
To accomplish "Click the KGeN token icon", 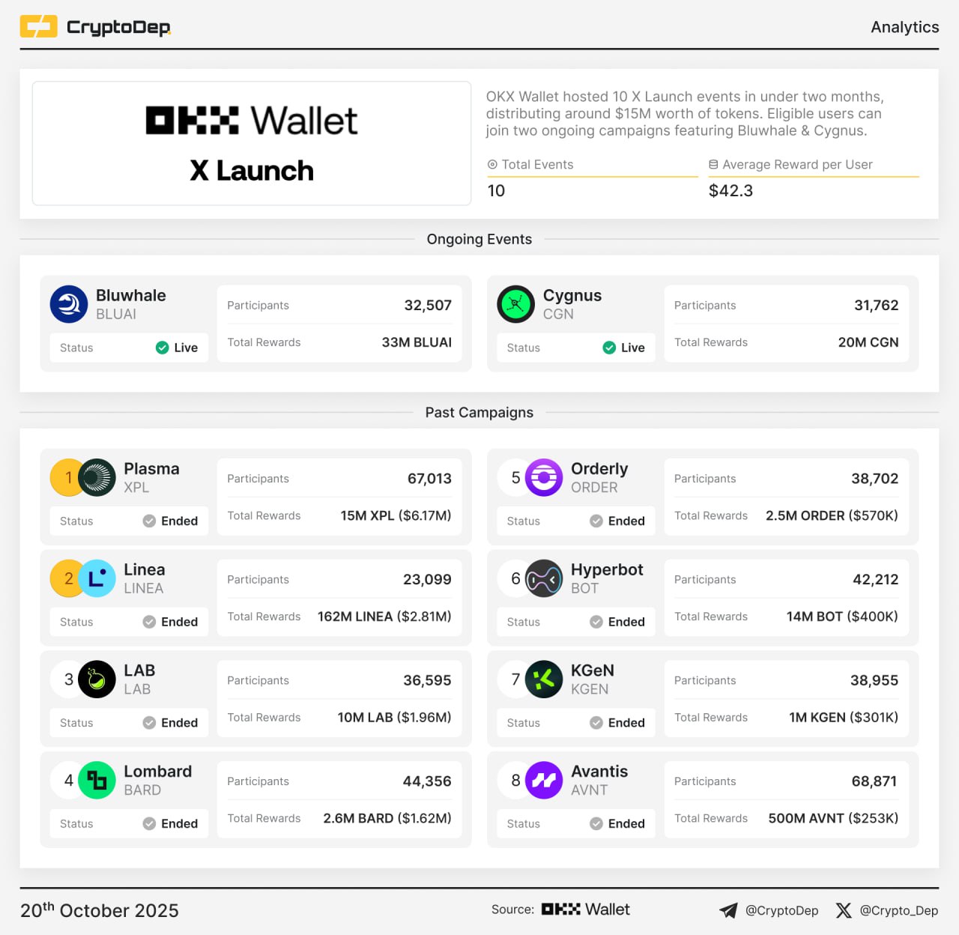I will [544, 680].
